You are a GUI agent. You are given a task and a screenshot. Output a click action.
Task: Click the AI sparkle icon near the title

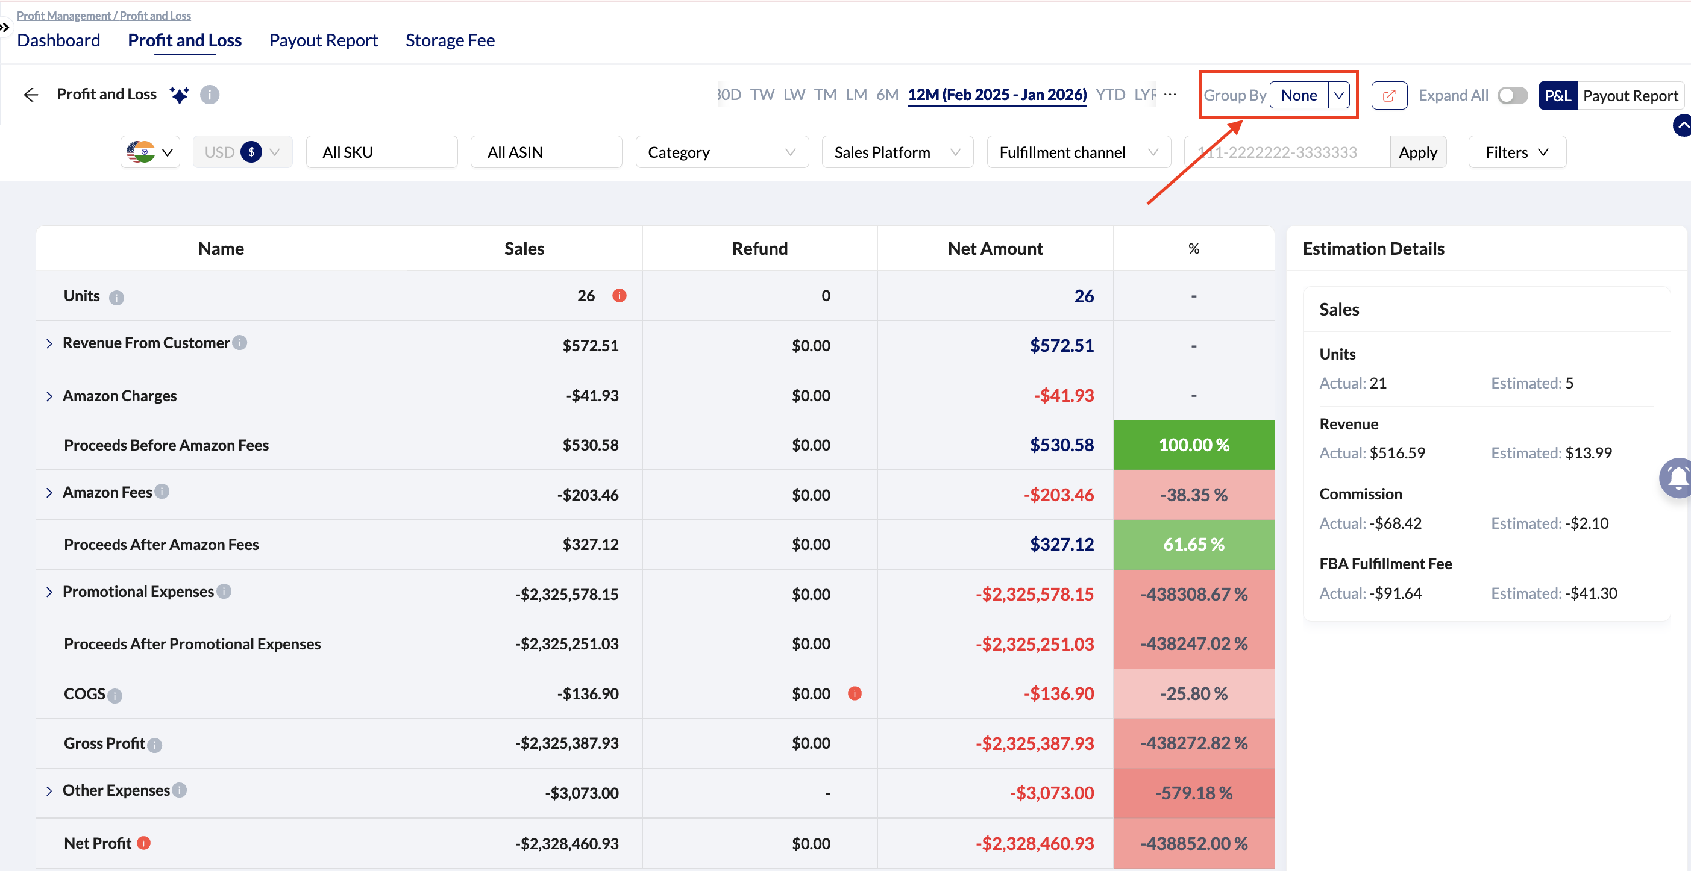[x=179, y=95]
